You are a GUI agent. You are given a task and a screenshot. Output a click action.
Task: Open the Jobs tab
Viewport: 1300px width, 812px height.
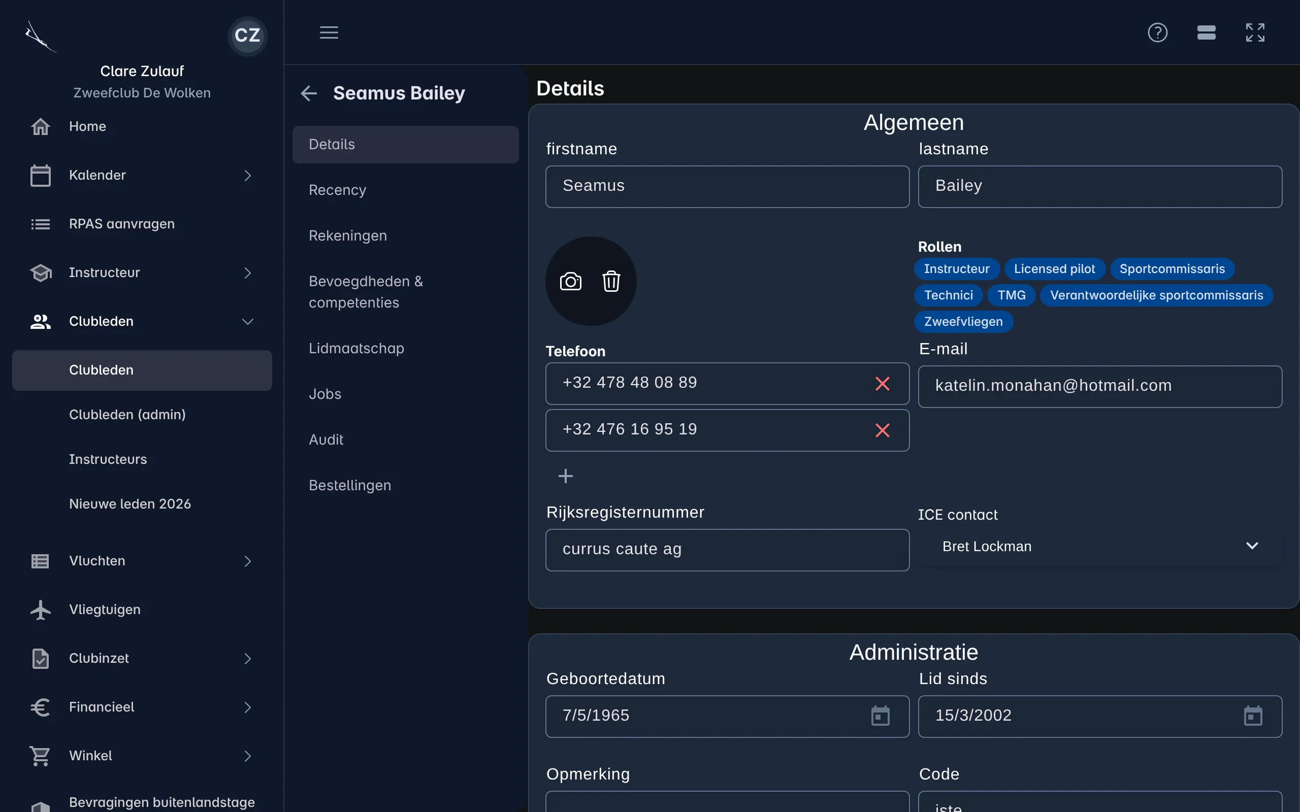pos(405,394)
